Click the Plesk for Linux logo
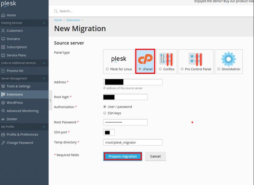 click(119, 59)
